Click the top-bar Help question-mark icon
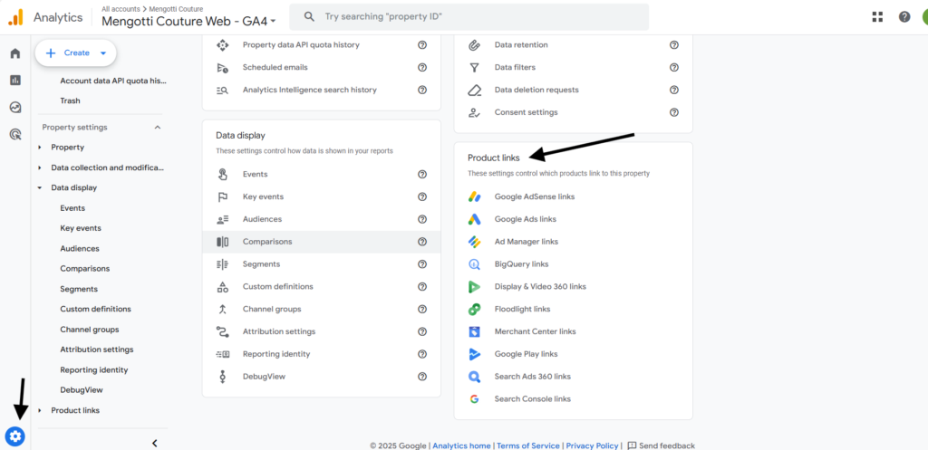The height and width of the screenshot is (450, 928). 904,16
